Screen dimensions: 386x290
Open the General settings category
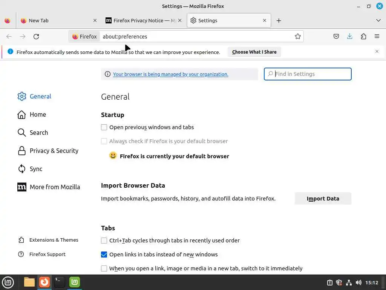(34, 96)
